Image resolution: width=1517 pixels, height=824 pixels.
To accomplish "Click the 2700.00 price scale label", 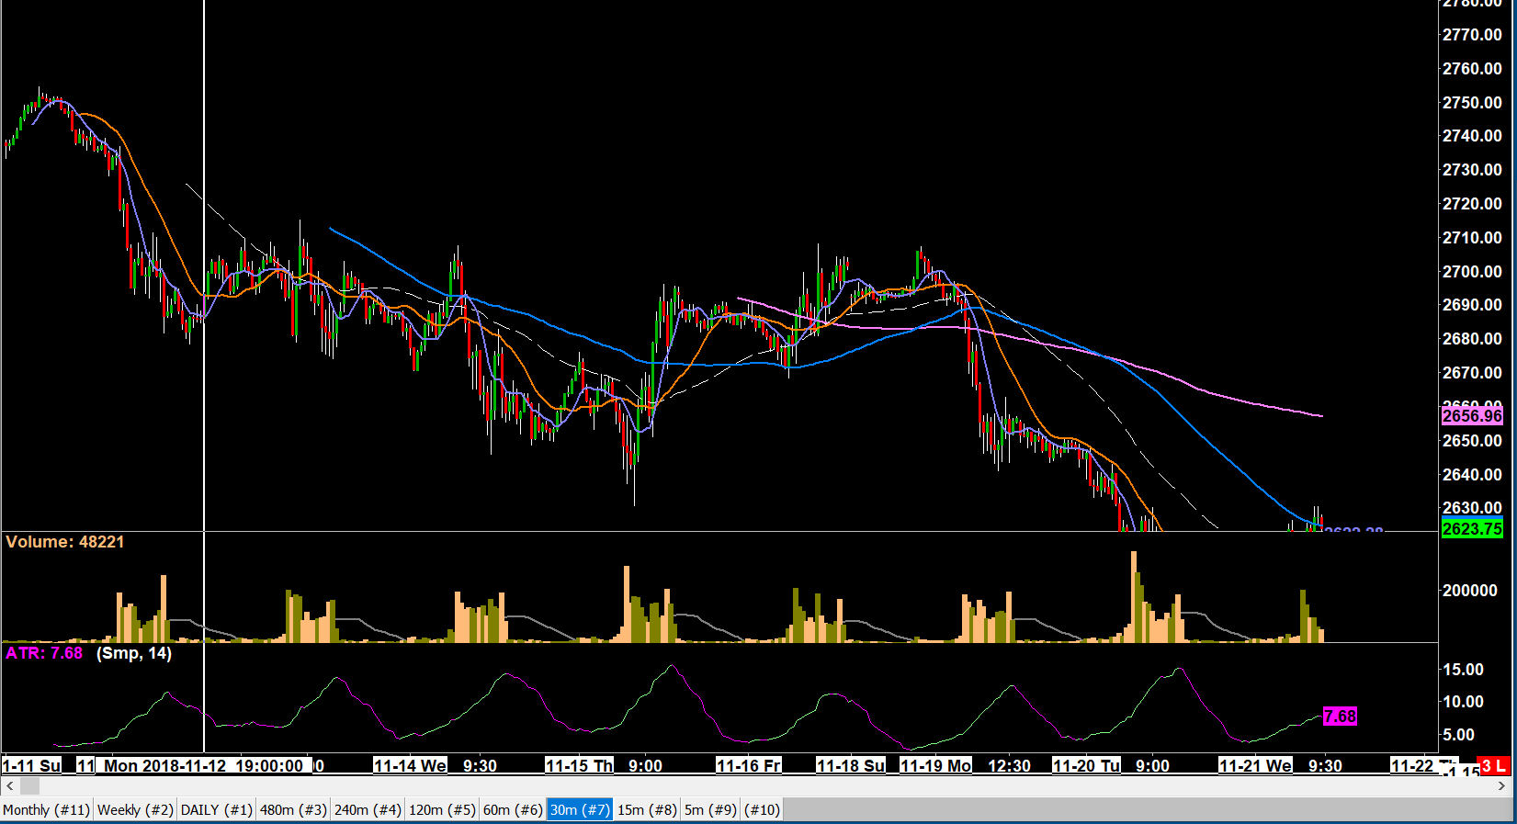I will (x=1472, y=271).
